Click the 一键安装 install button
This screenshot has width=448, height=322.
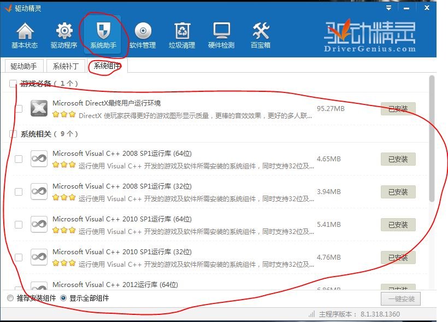pos(402,298)
